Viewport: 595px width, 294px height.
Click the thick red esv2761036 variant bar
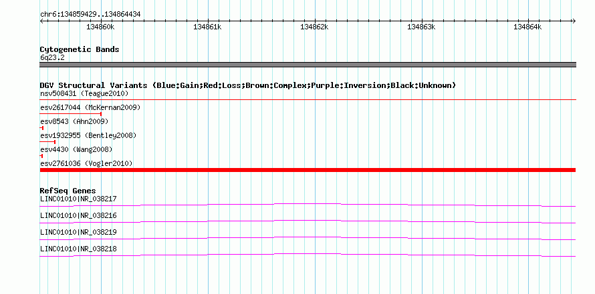(308, 170)
